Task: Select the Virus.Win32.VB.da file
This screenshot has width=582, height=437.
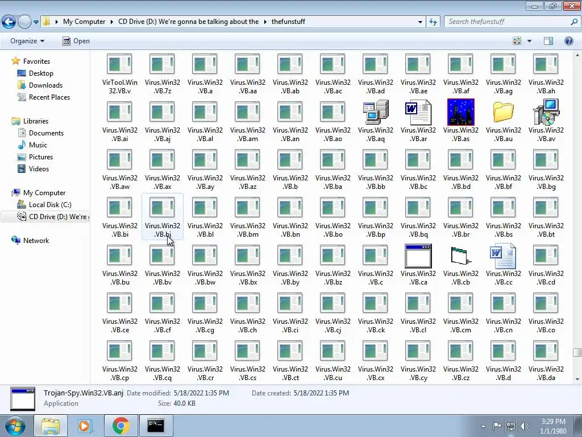Action: coord(546,361)
